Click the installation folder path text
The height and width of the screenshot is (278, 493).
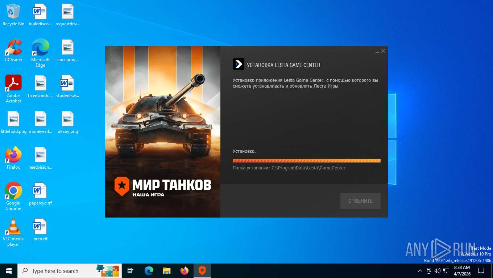tap(289, 168)
